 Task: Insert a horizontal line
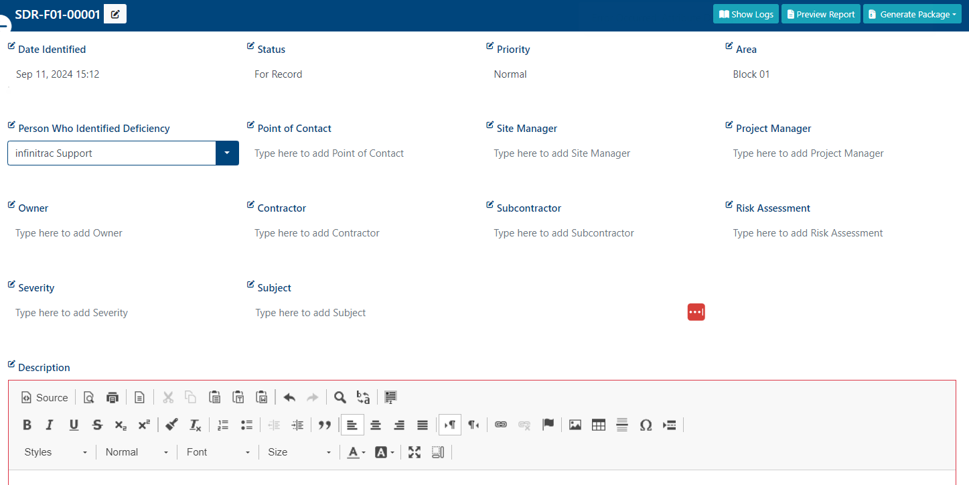click(x=622, y=425)
